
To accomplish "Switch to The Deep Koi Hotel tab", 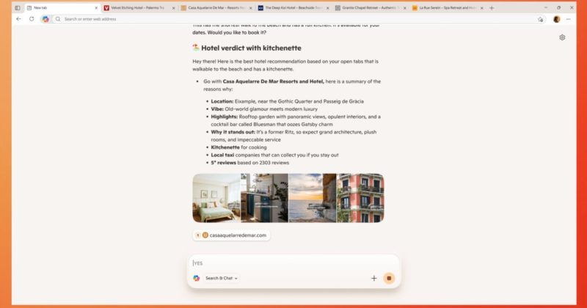I will point(292,7).
